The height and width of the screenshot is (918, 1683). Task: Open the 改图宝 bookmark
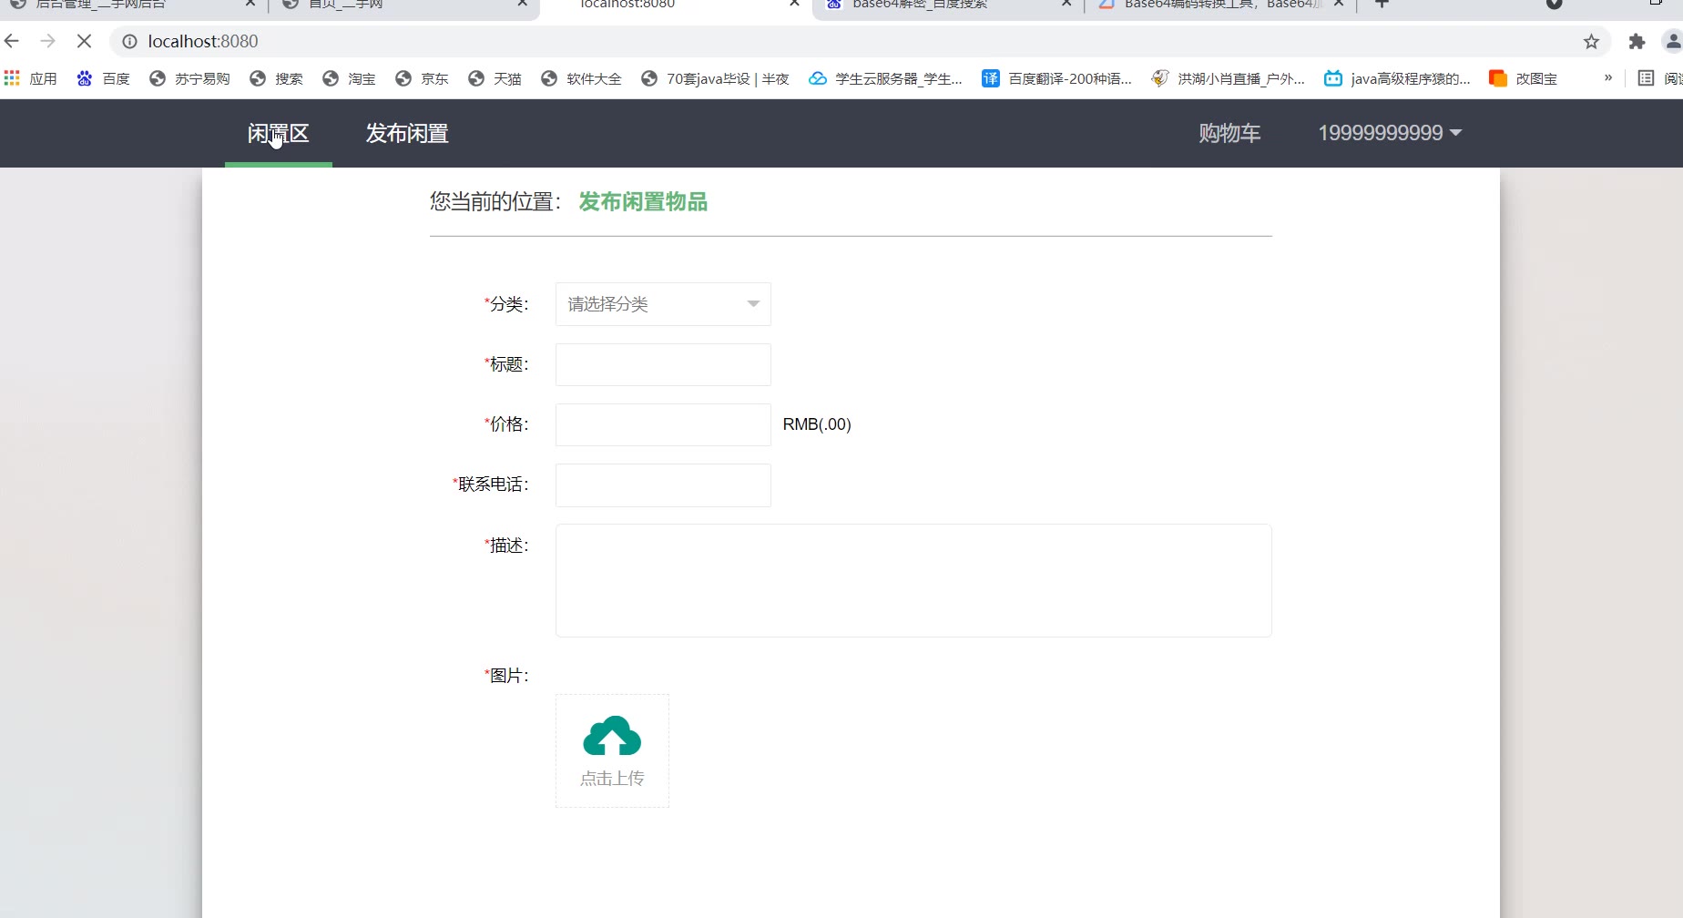pos(1524,78)
